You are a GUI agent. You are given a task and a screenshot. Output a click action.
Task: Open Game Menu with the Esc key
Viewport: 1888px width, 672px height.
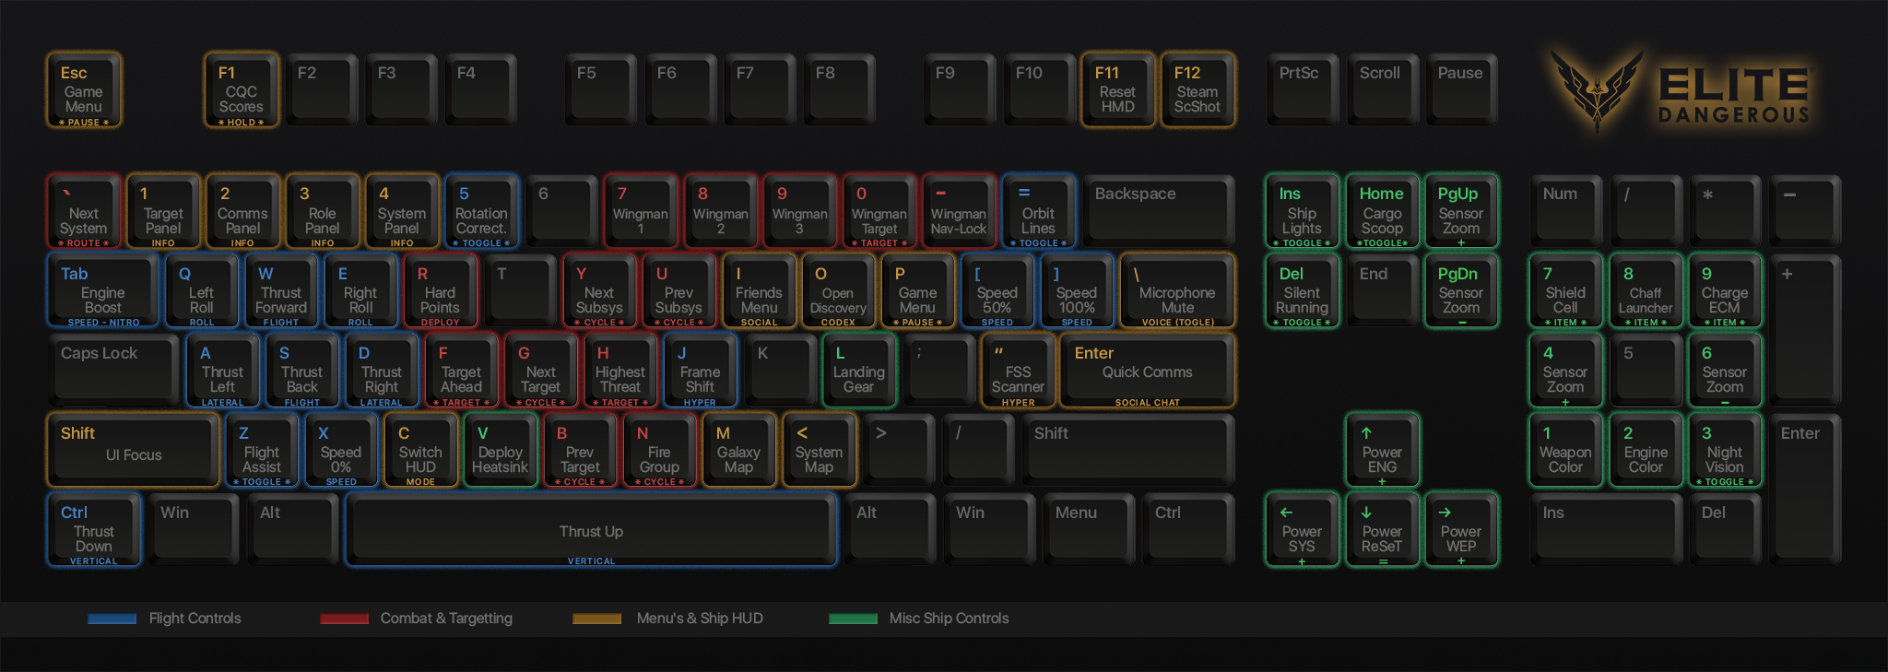click(x=83, y=90)
